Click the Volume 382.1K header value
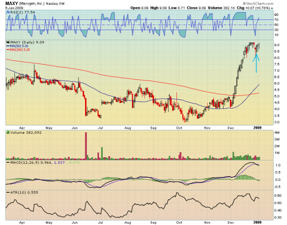Screen dimensions: 287x225 222,8
